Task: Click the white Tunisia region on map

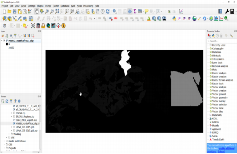Action: 125,62
